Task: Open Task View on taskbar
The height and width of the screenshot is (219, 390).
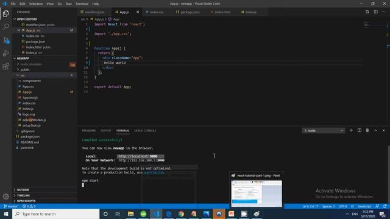Action: coord(118,214)
